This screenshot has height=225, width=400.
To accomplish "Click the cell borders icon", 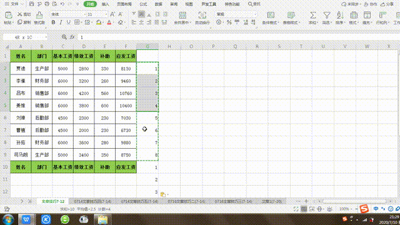I will click(77, 22).
